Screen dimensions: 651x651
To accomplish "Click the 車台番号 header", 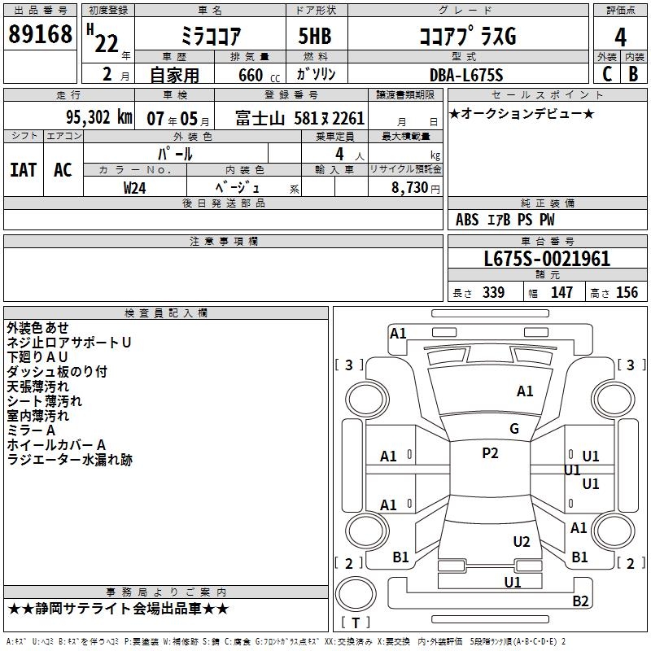I will point(548,241).
